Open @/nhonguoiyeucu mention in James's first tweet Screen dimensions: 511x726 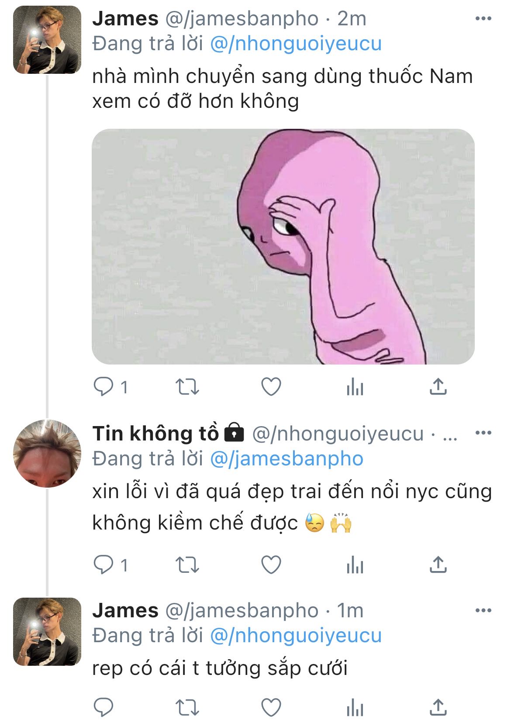point(296,44)
